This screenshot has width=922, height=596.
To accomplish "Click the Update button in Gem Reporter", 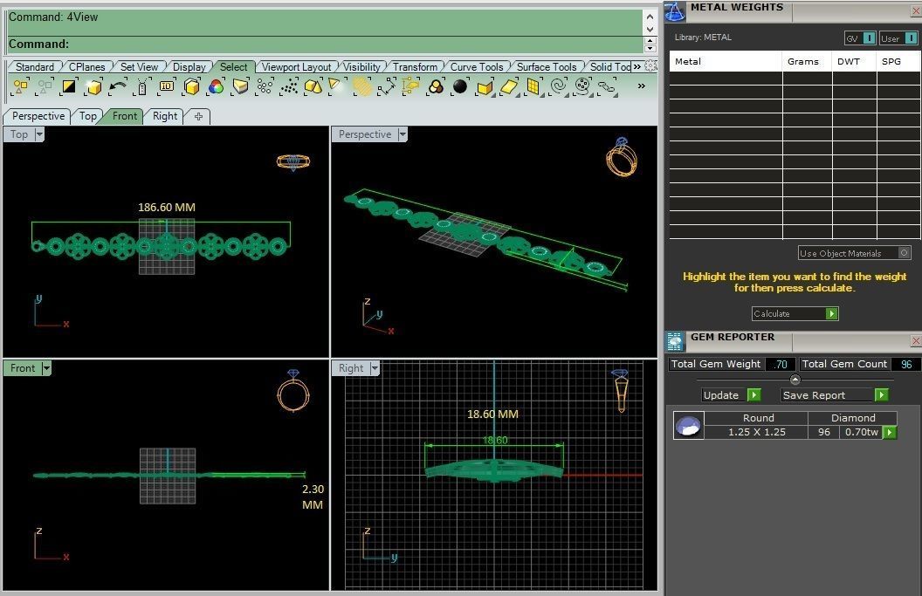I will pos(731,395).
